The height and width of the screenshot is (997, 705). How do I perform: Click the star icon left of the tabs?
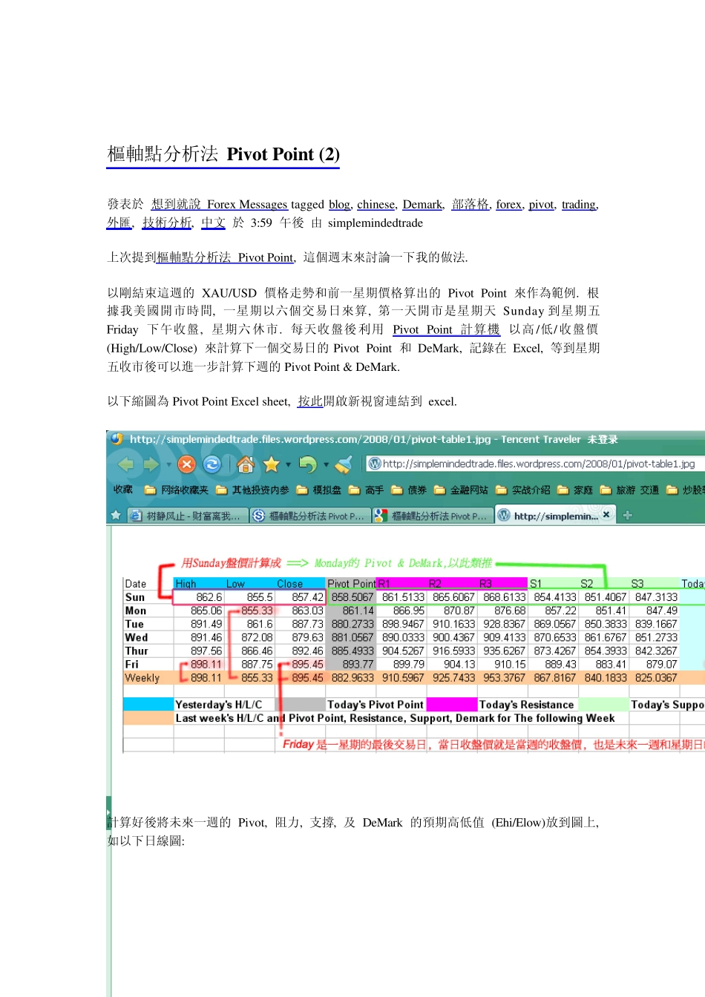click(116, 515)
